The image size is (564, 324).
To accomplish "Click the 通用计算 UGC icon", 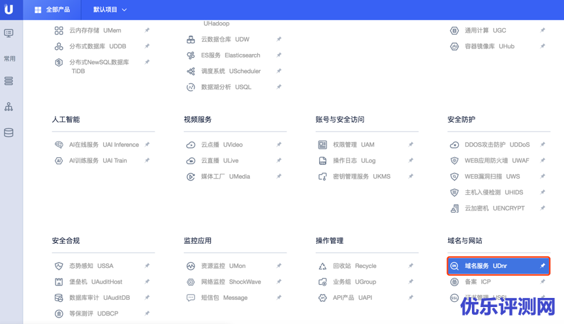I will pos(454,31).
